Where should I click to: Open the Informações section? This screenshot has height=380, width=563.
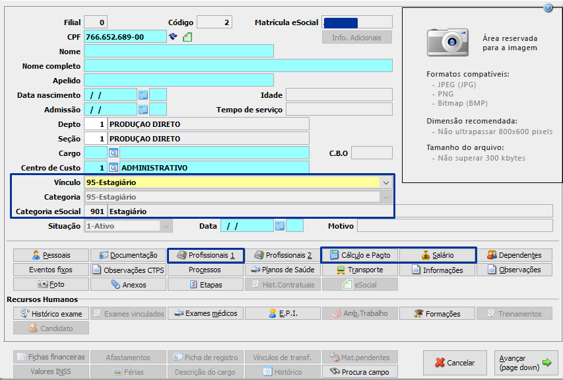point(438,270)
